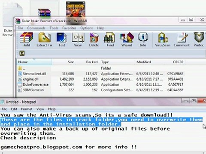Click the WinRAR title bar icon
Image resolution: width=206 pixels, height=154 pixels.
point(18,21)
